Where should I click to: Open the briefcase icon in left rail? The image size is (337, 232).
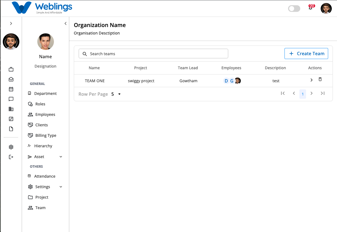tap(11, 69)
